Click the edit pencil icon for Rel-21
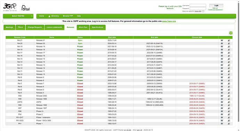This screenshot has width=240, height=131. pyautogui.click(x=229, y=41)
